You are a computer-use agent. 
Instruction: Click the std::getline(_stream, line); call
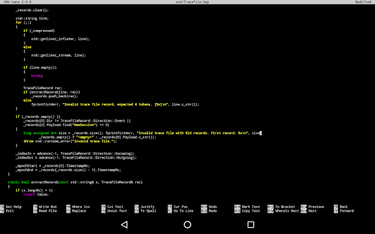(58, 55)
